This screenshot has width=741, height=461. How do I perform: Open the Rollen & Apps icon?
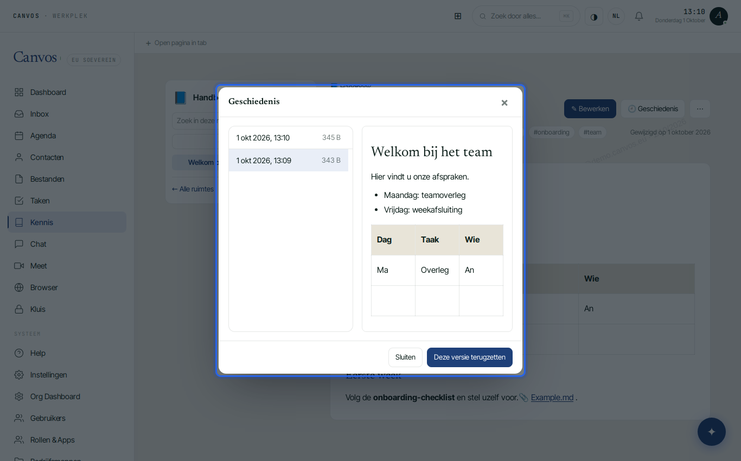[x=19, y=440]
